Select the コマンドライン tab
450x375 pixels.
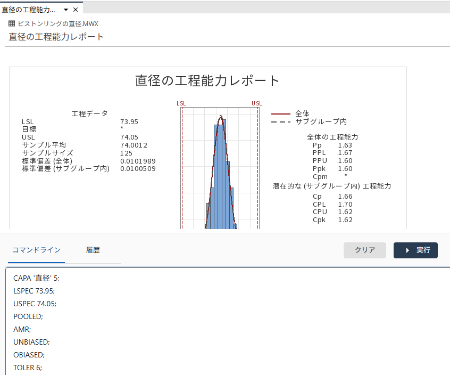[36, 250]
